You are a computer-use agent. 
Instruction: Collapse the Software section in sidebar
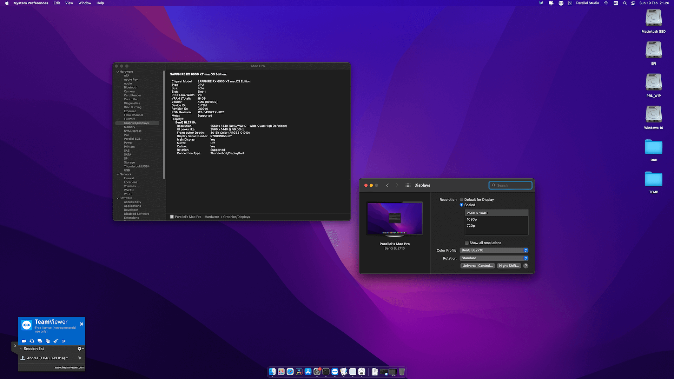[118, 198]
